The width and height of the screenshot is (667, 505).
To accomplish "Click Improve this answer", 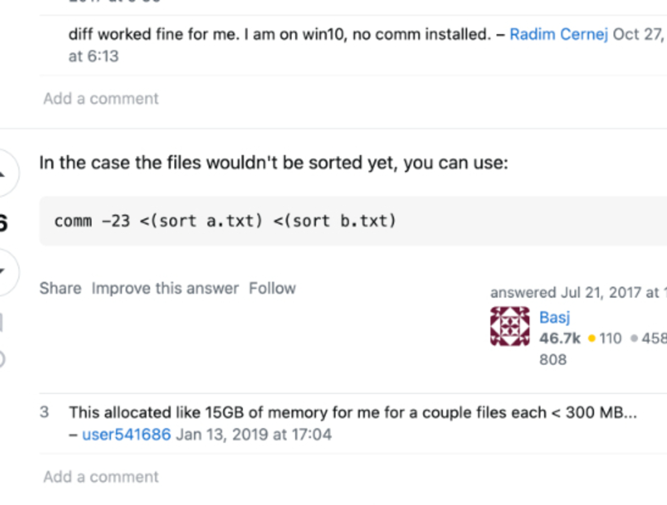I will (165, 288).
